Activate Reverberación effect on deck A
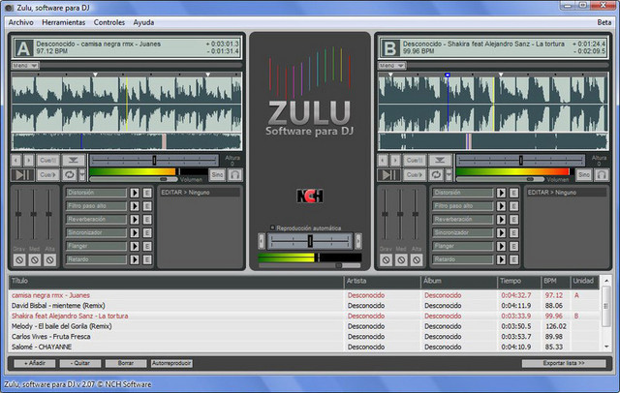Viewport: 620px width, 393px height. coord(135,219)
